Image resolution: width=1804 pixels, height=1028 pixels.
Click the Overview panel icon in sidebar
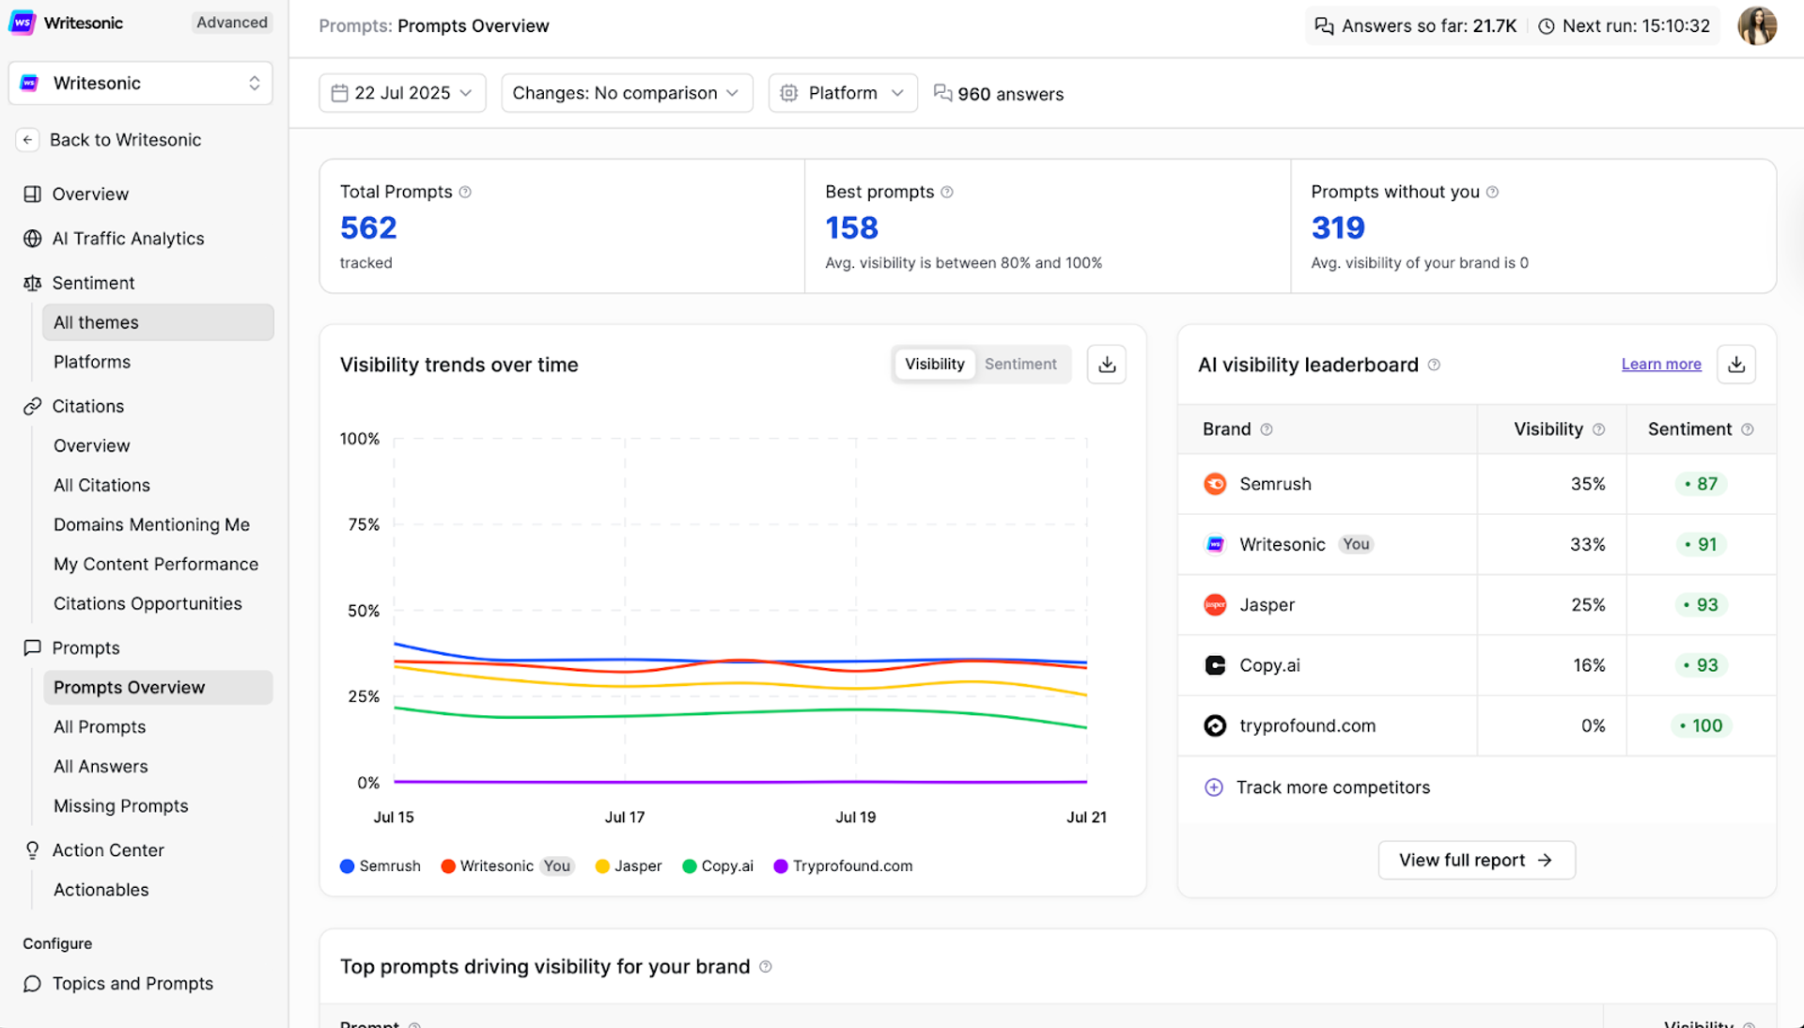coord(33,195)
